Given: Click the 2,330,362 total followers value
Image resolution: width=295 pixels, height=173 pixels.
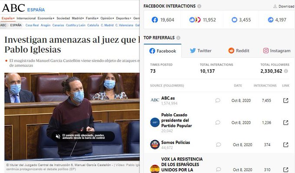Looking at the screenshot, I should pyautogui.click(x=271, y=71).
